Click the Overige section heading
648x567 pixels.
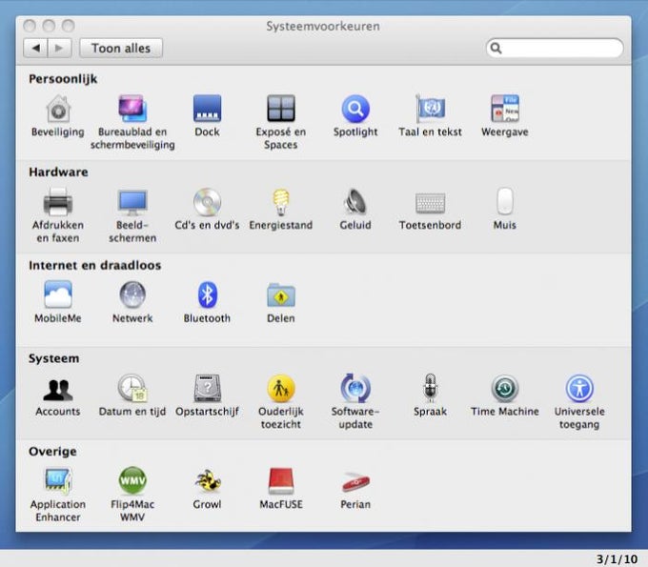[x=52, y=452]
